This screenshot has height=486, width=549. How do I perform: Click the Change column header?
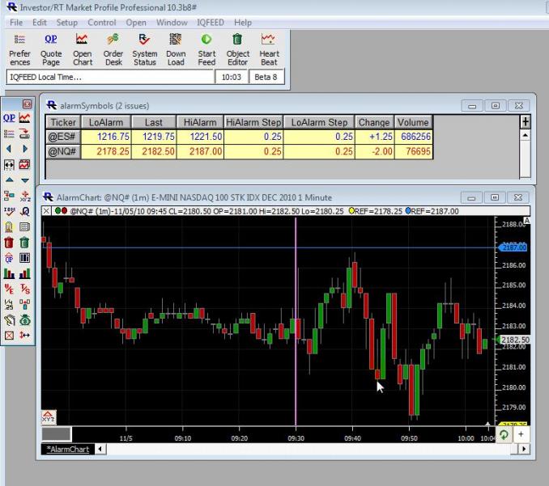coord(374,122)
